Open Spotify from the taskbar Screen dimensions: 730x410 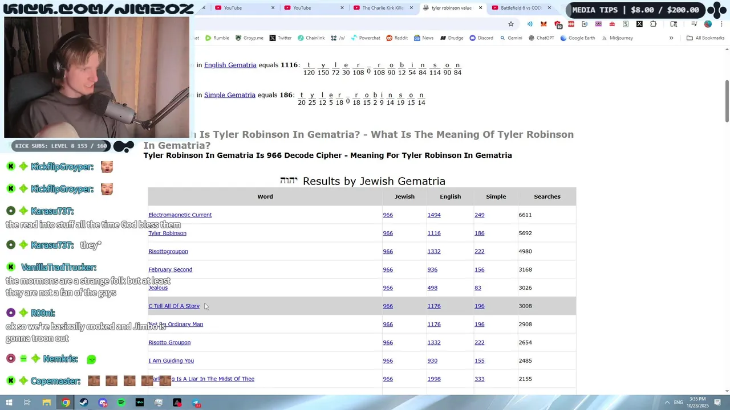pyautogui.click(x=121, y=403)
